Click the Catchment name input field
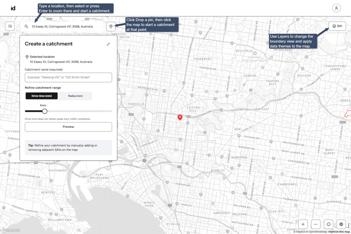This screenshot has height=234, width=351. pos(68,77)
